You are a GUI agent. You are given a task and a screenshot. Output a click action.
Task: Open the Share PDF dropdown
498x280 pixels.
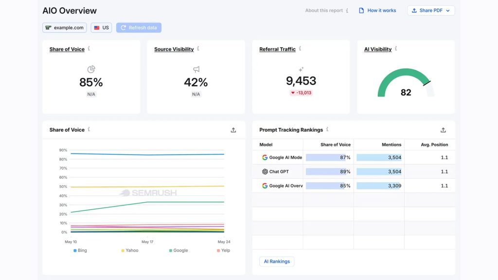[431, 11]
